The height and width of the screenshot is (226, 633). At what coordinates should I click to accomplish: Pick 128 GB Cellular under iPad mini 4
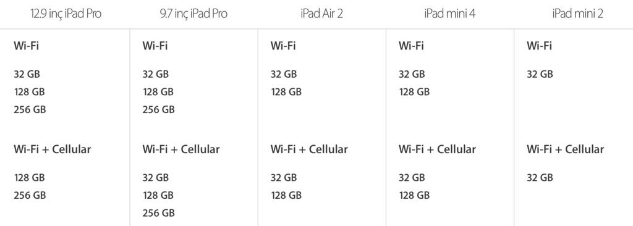coord(414,195)
